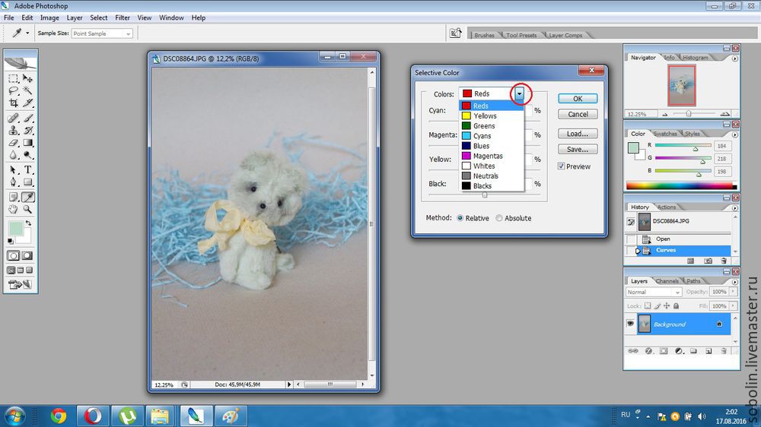Image resolution: width=761 pixels, height=427 pixels.
Task: Reset default foreground and background colors
Action: pos(11,241)
